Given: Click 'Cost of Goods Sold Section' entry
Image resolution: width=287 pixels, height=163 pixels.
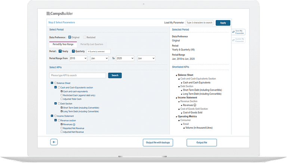Looking at the screenshot, I should (194, 109).
